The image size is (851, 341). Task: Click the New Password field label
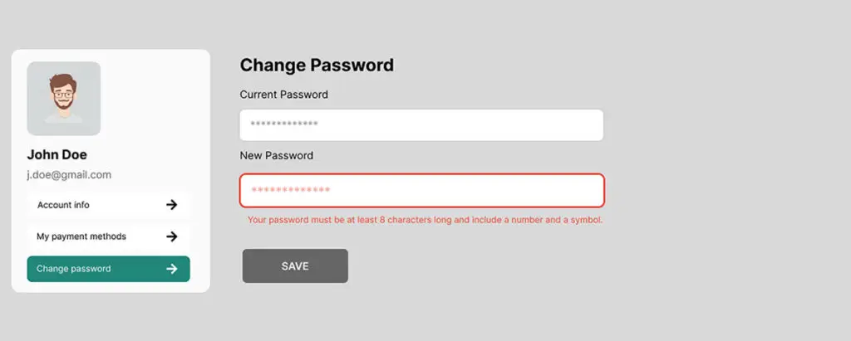pyautogui.click(x=276, y=155)
